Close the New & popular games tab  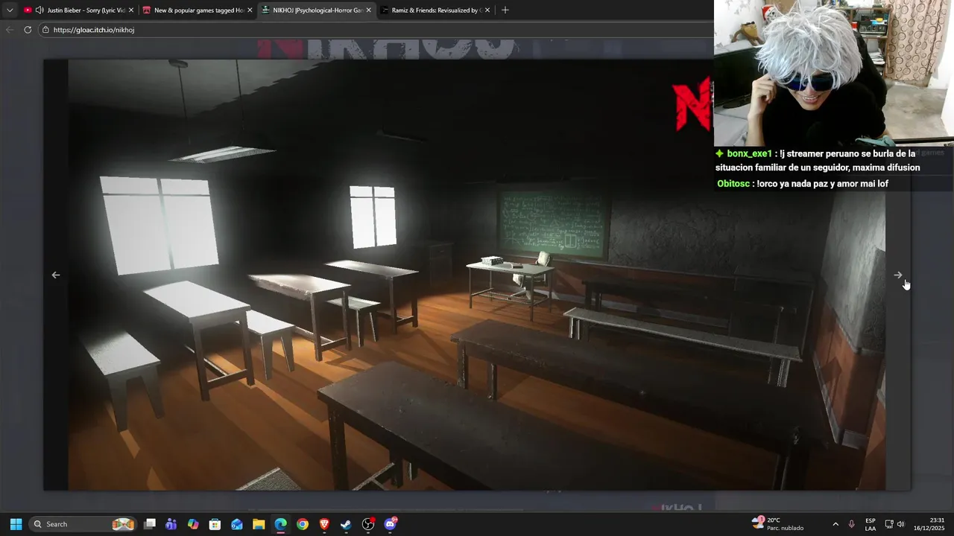pos(250,10)
